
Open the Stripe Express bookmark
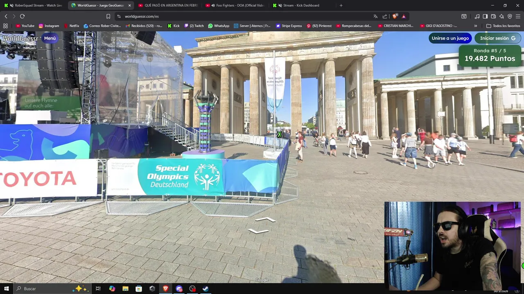point(289,26)
